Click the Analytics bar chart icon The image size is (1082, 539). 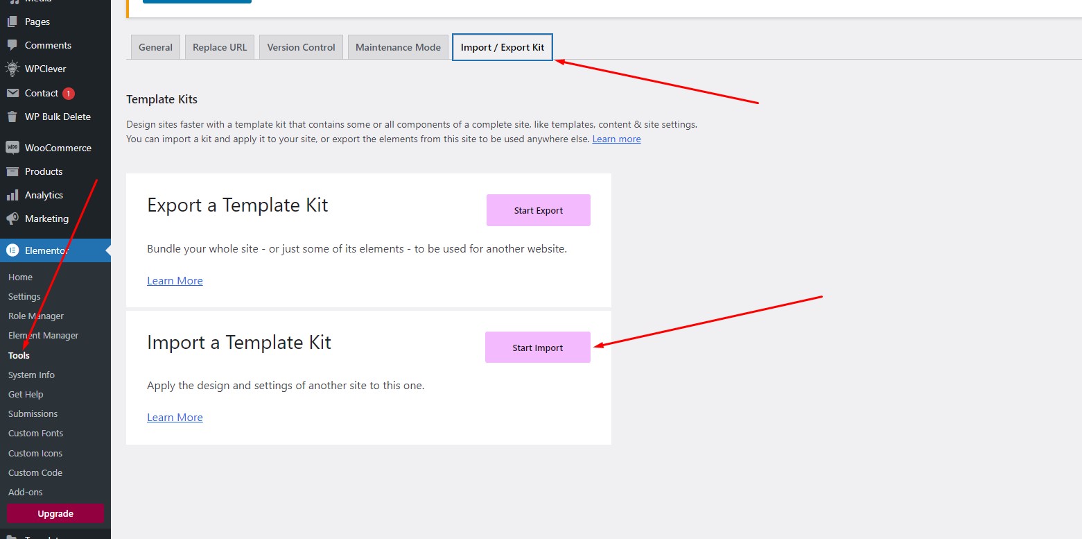coord(12,195)
